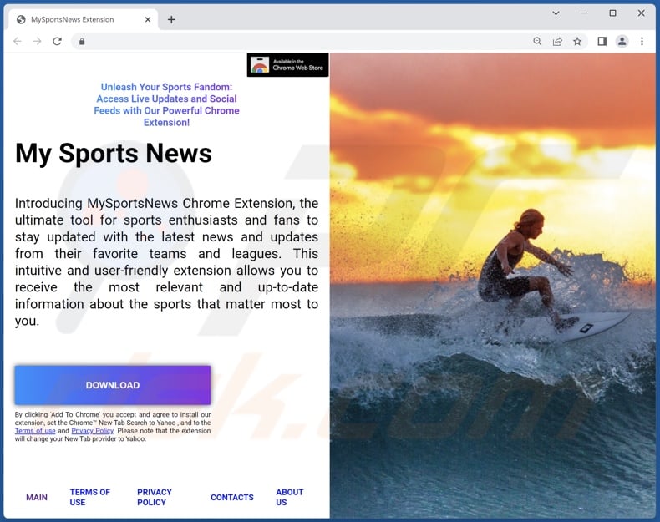This screenshot has width=660, height=522.
Task: Open the Terms of use link in disclaimer
Action: (35, 431)
